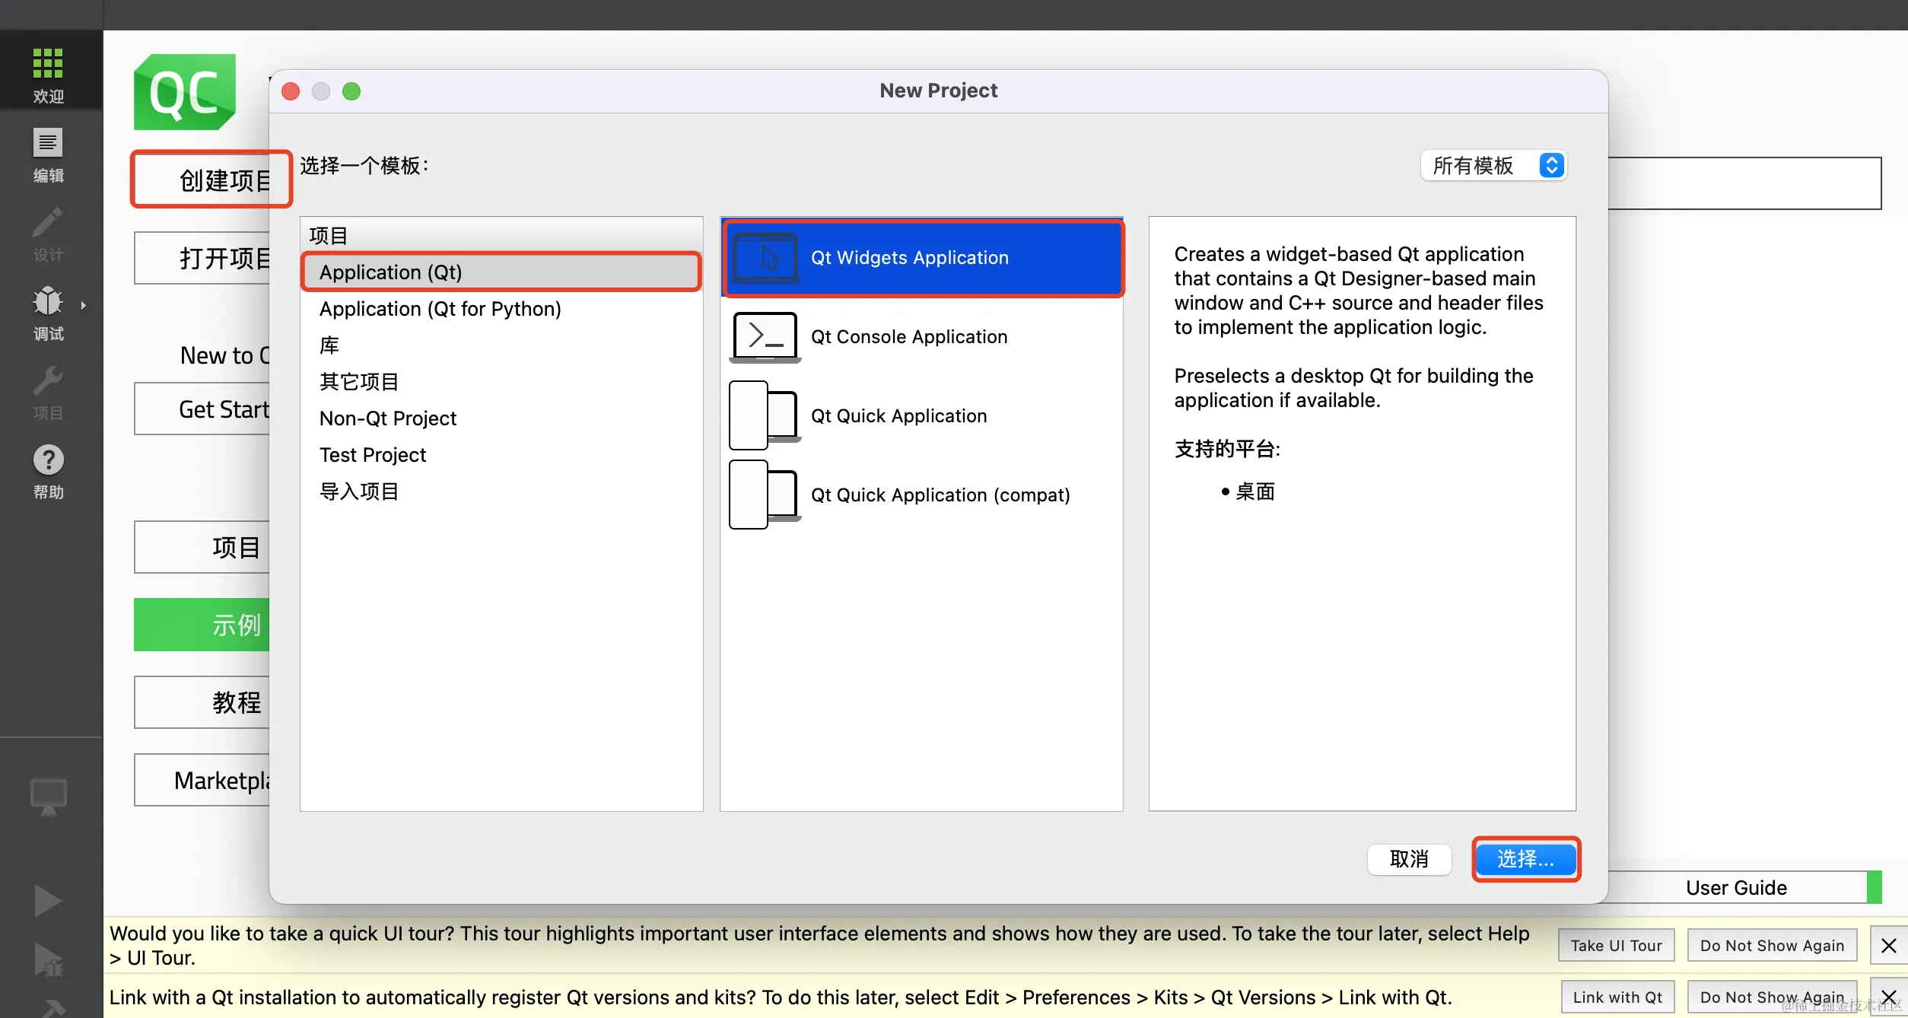Click 创建项目 button on welcome page

point(203,180)
